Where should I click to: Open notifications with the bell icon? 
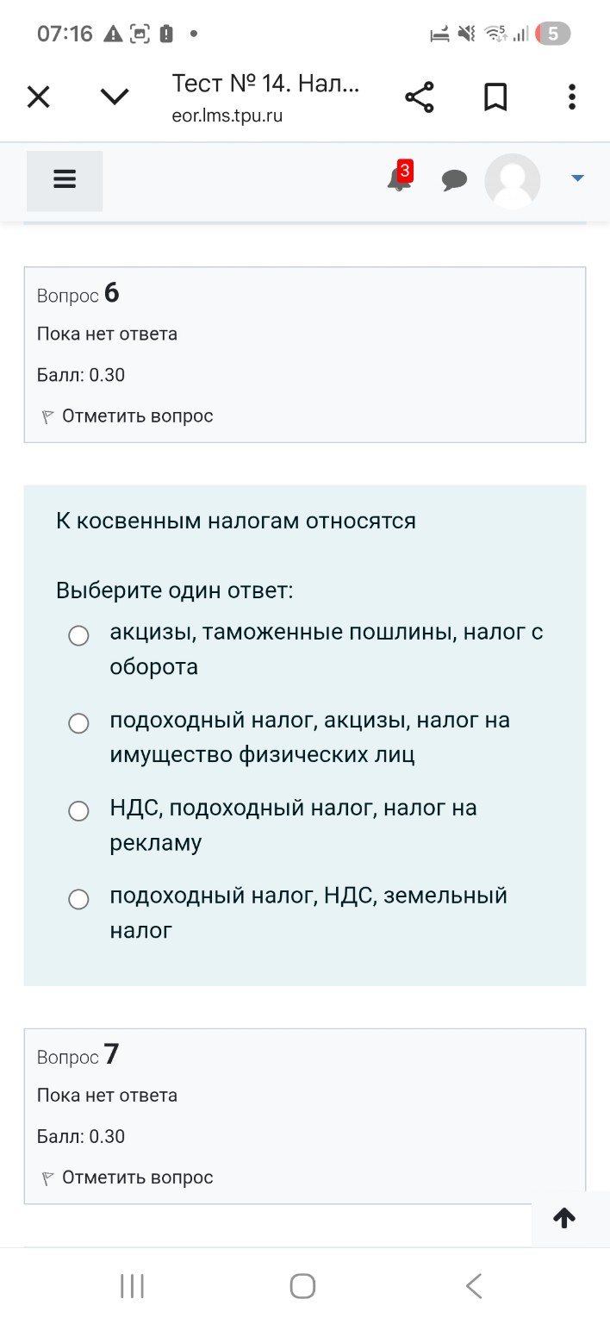pos(398,181)
